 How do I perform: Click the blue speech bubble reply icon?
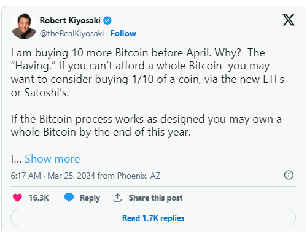pyautogui.click(x=69, y=198)
